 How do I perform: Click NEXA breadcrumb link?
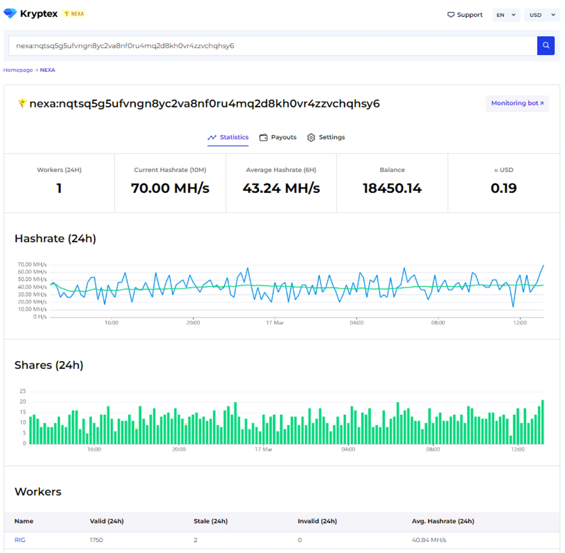pos(47,70)
